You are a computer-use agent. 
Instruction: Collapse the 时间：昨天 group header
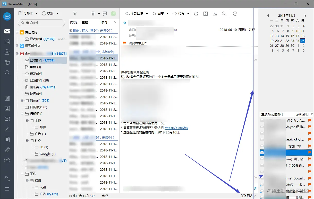[x=71, y=30]
